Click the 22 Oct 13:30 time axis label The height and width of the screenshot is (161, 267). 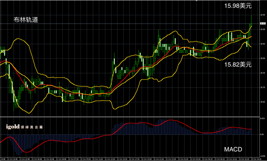(x=110, y=159)
